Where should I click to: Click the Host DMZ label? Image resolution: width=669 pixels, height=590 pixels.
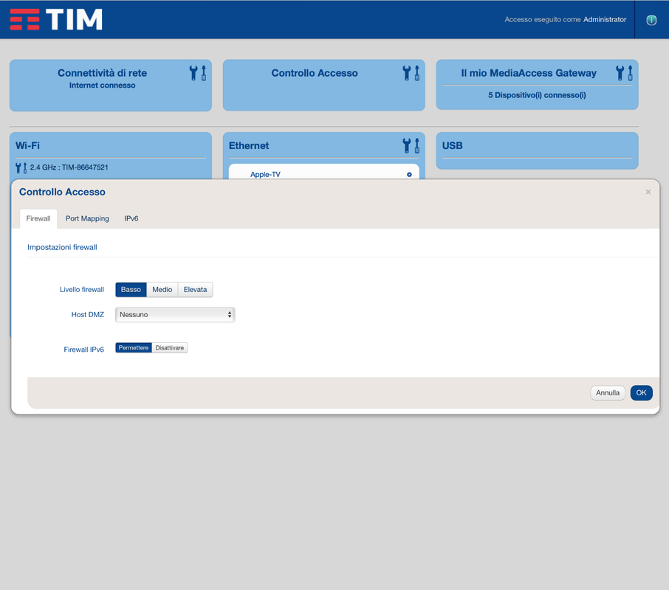87,315
